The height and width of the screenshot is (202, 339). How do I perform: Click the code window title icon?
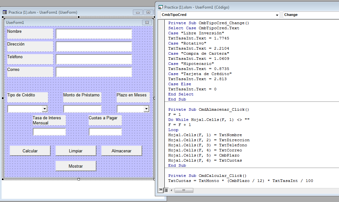pos(161,7)
